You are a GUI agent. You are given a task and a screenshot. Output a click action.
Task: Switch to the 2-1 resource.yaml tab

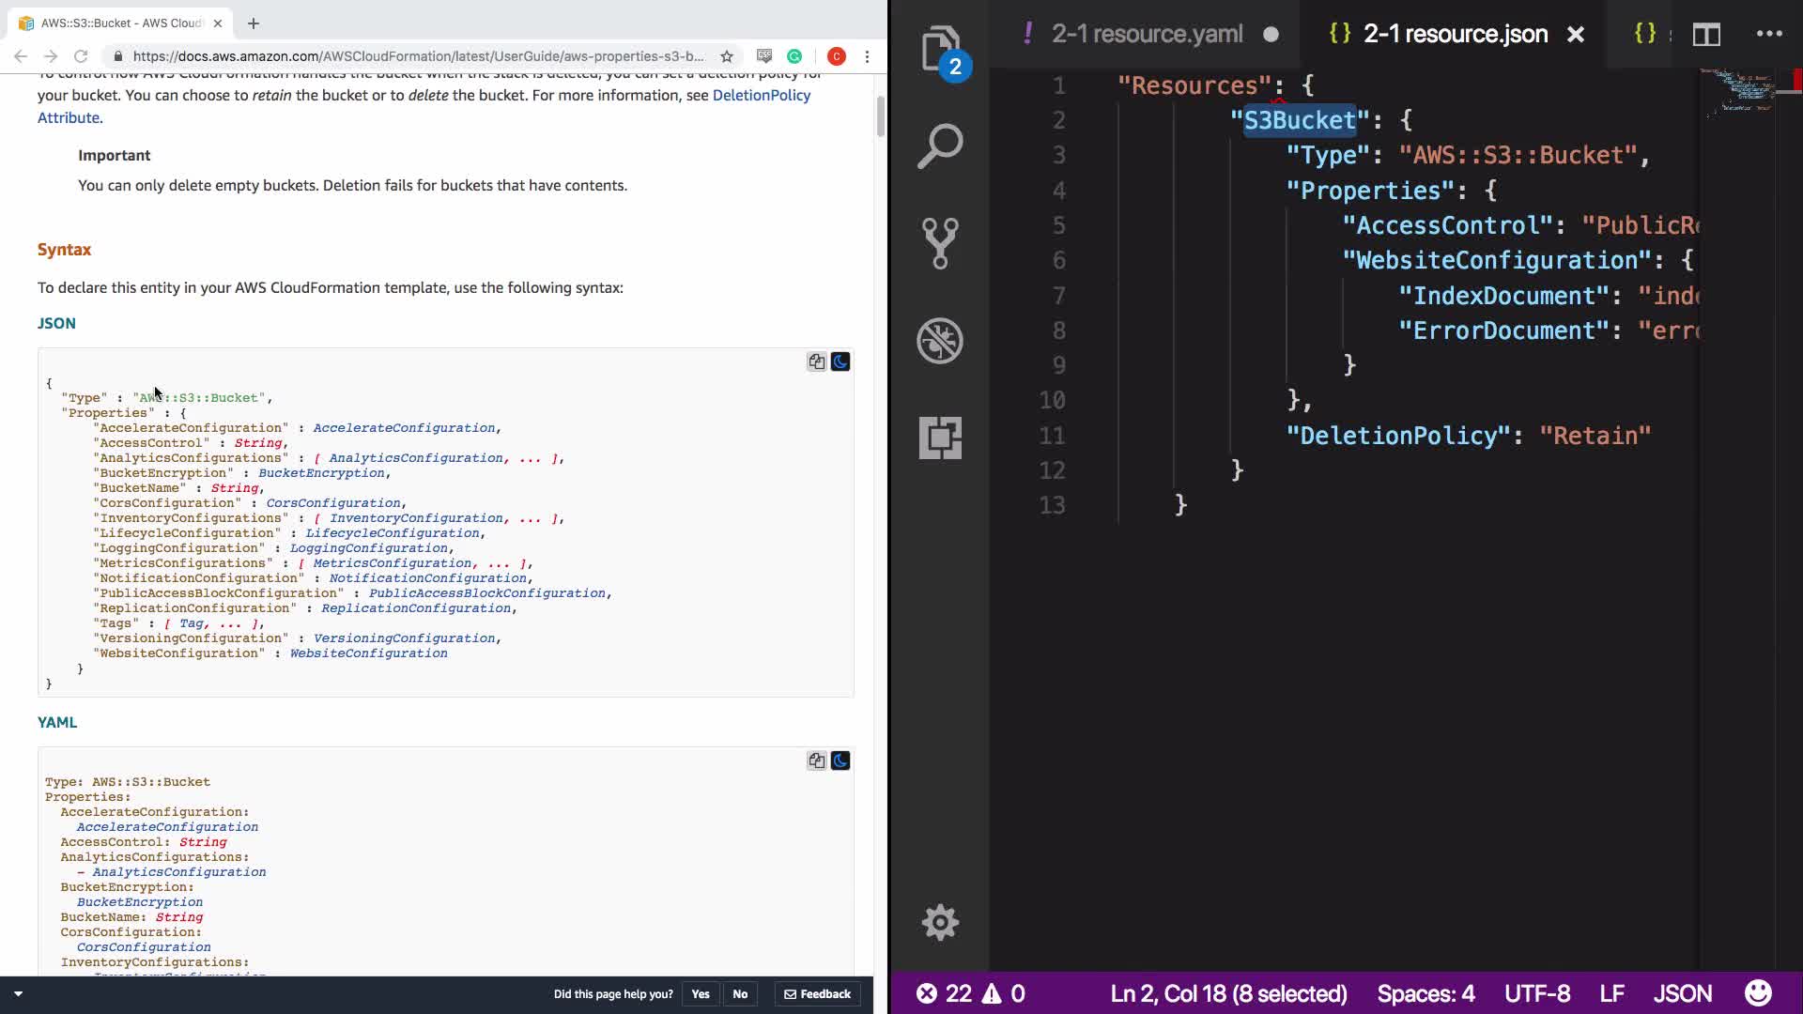1147,34
